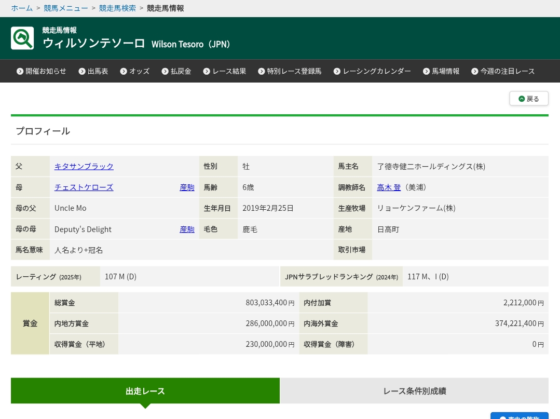This screenshot has width=560, height=419.
Task: Click arrow icon beside 開催お知らせ
Action: pos(20,71)
